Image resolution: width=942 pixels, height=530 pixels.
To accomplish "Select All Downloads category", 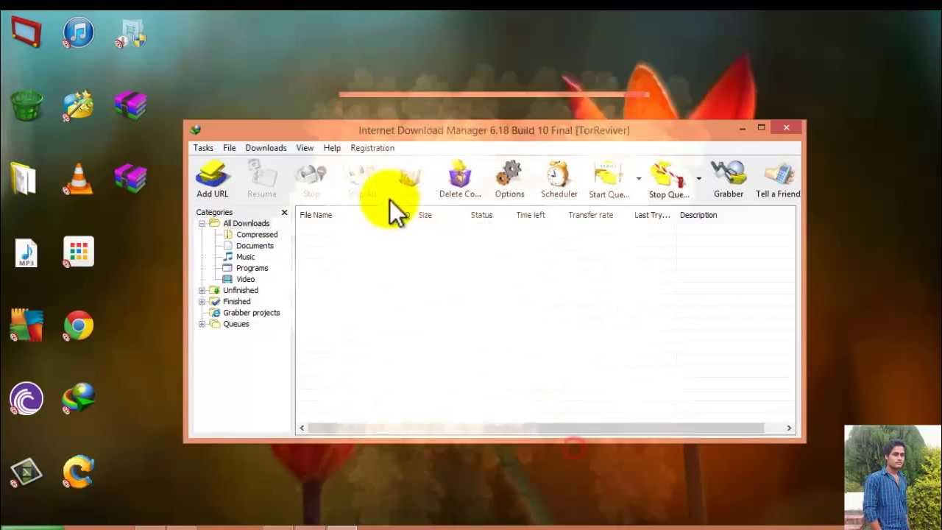I will 246,223.
